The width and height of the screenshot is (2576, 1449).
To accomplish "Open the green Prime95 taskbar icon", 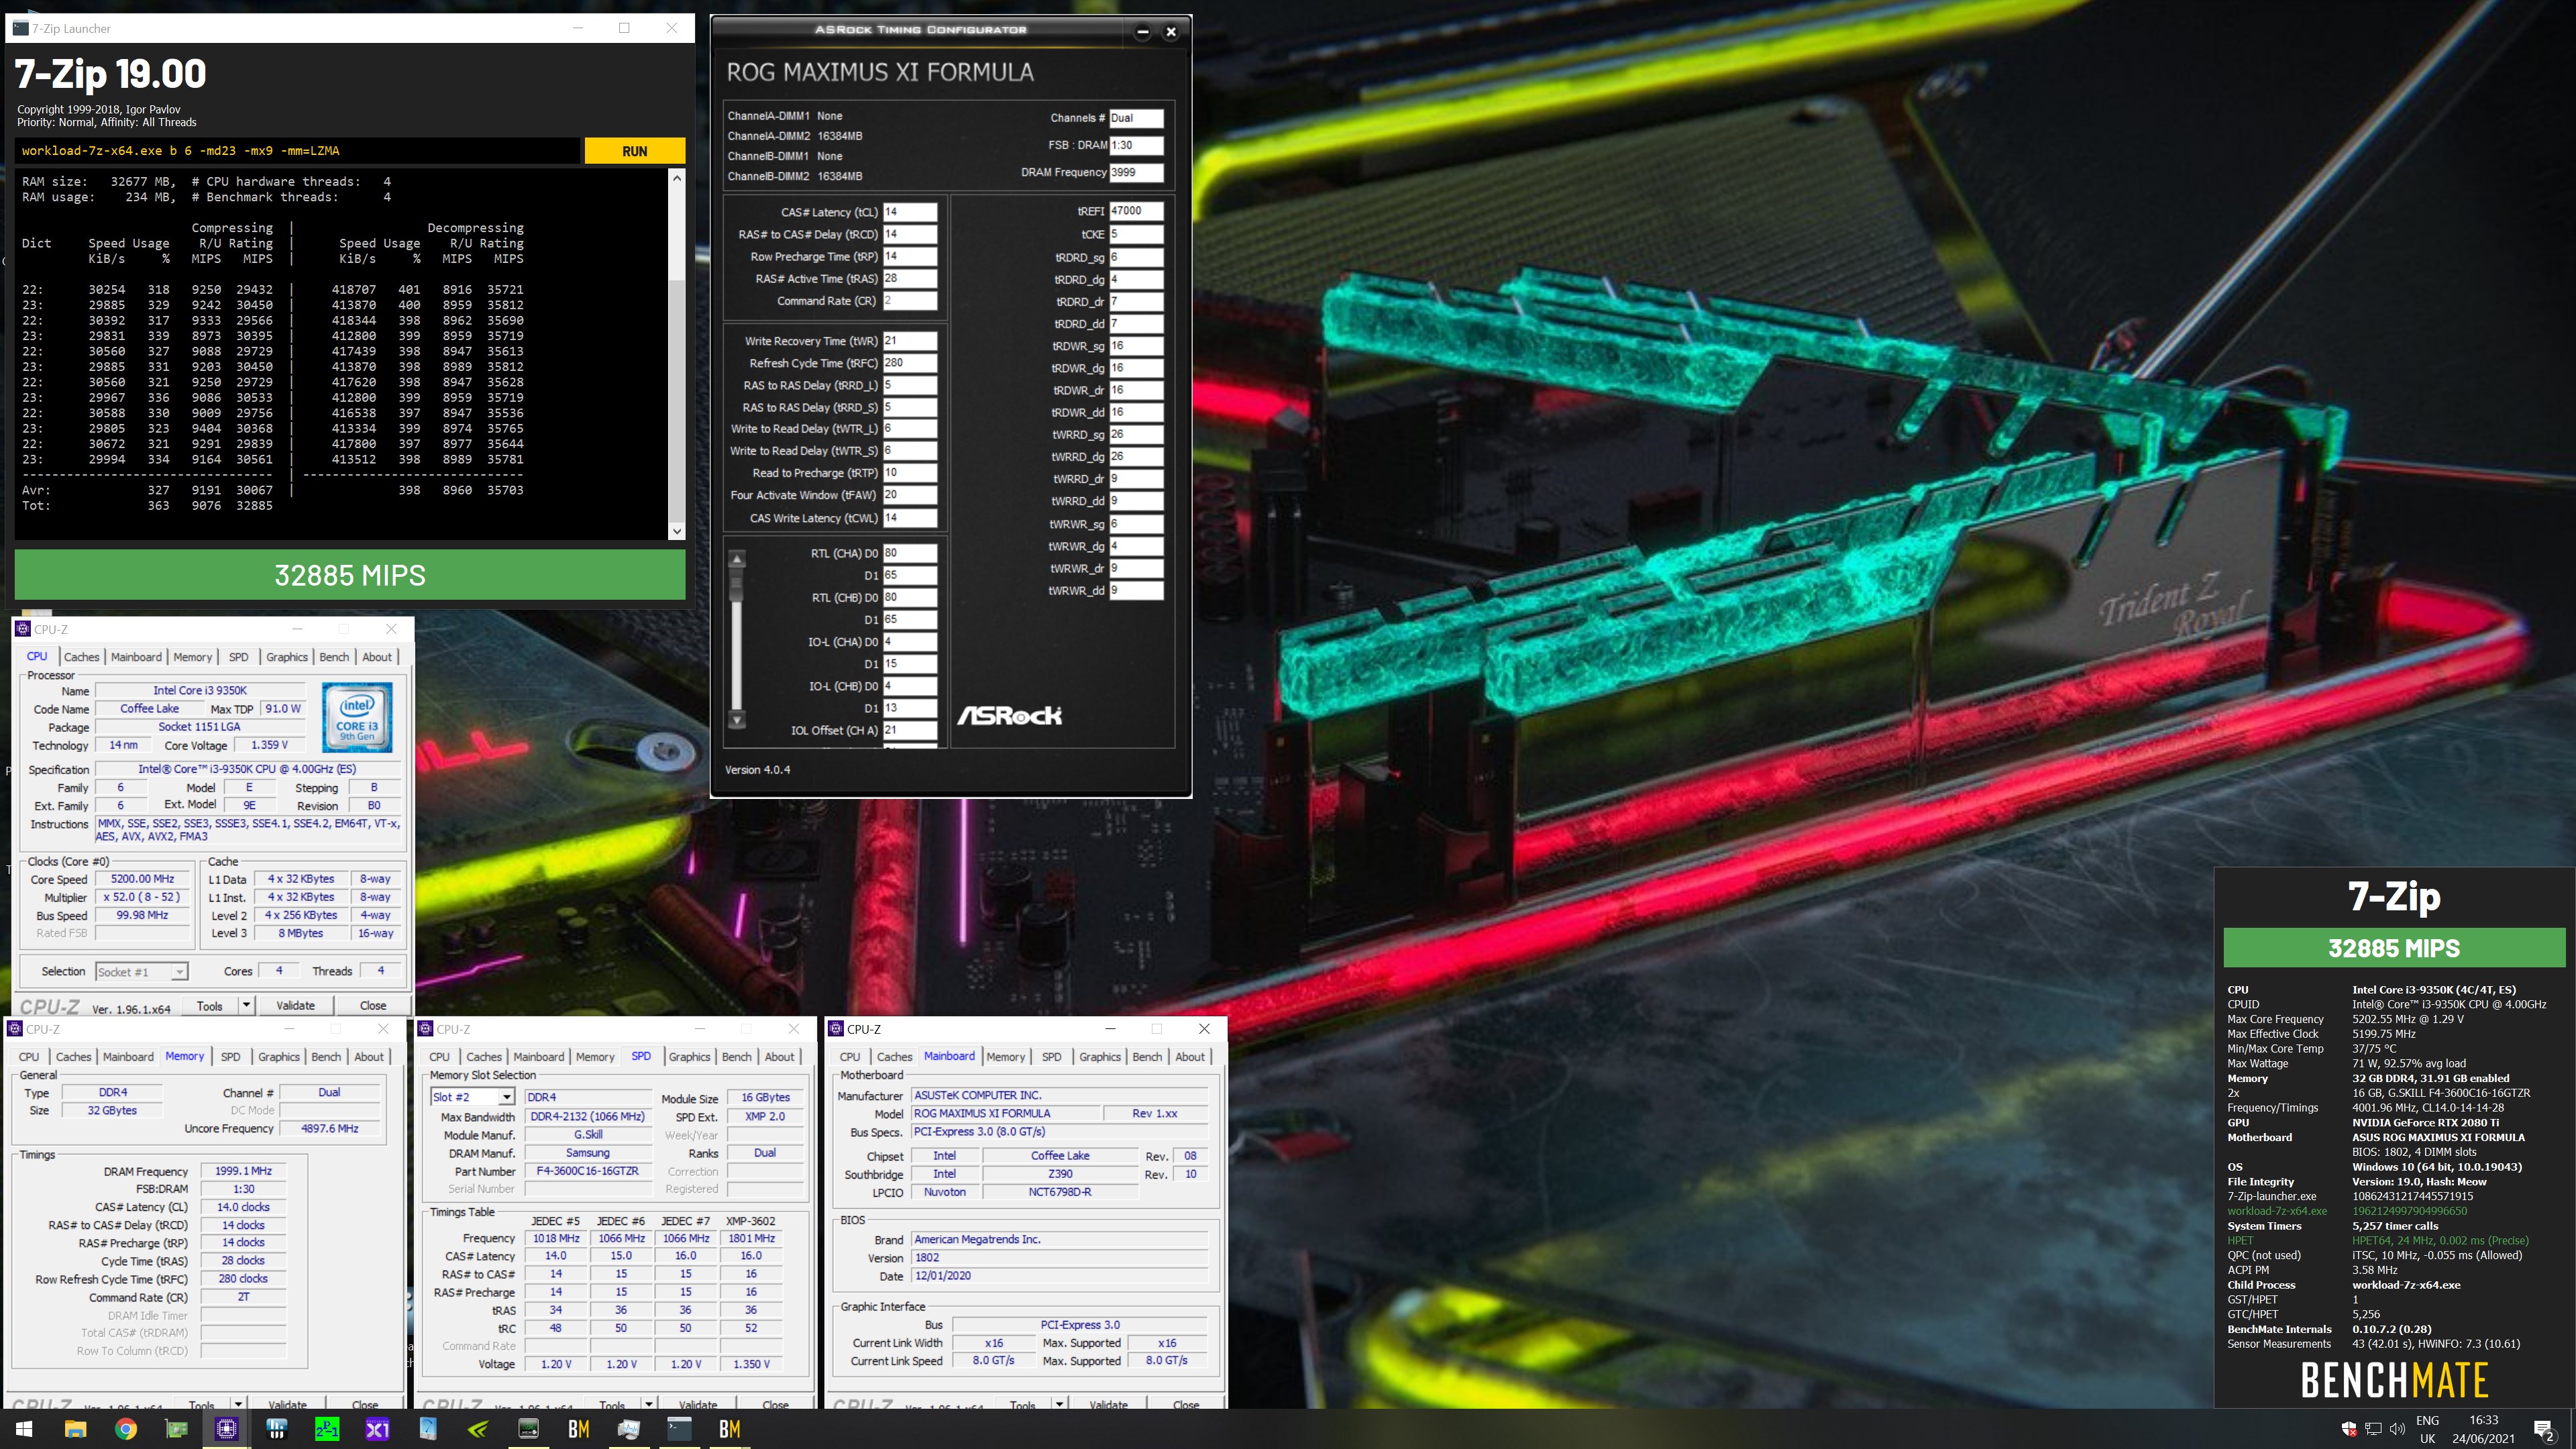I will tap(327, 1429).
